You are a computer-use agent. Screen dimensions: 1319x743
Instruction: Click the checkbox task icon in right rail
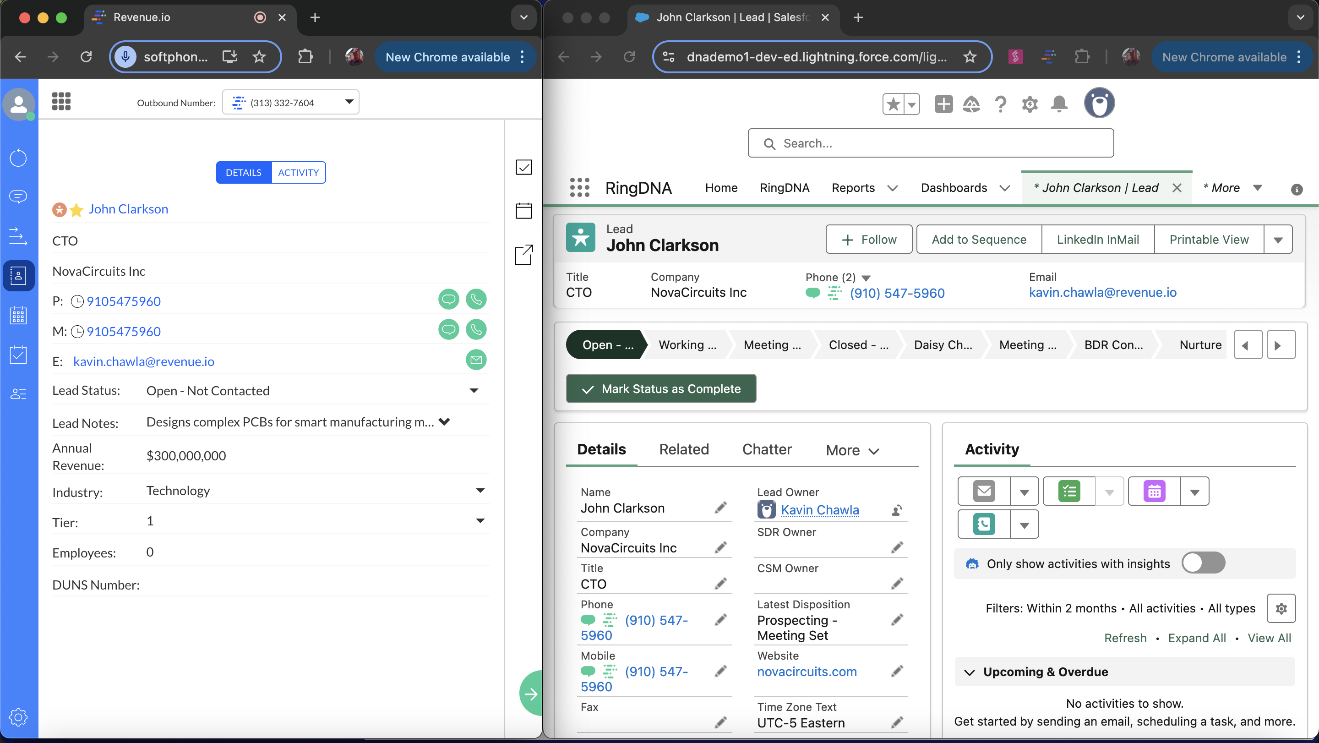(523, 167)
